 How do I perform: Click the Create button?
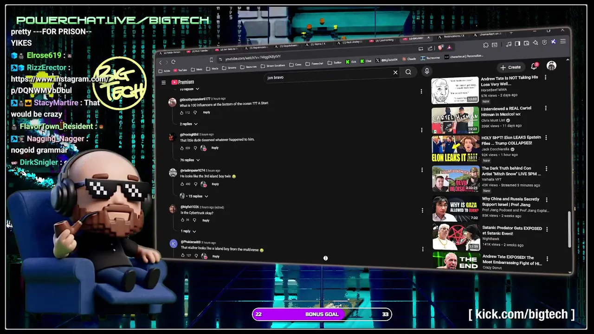point(510,67)
